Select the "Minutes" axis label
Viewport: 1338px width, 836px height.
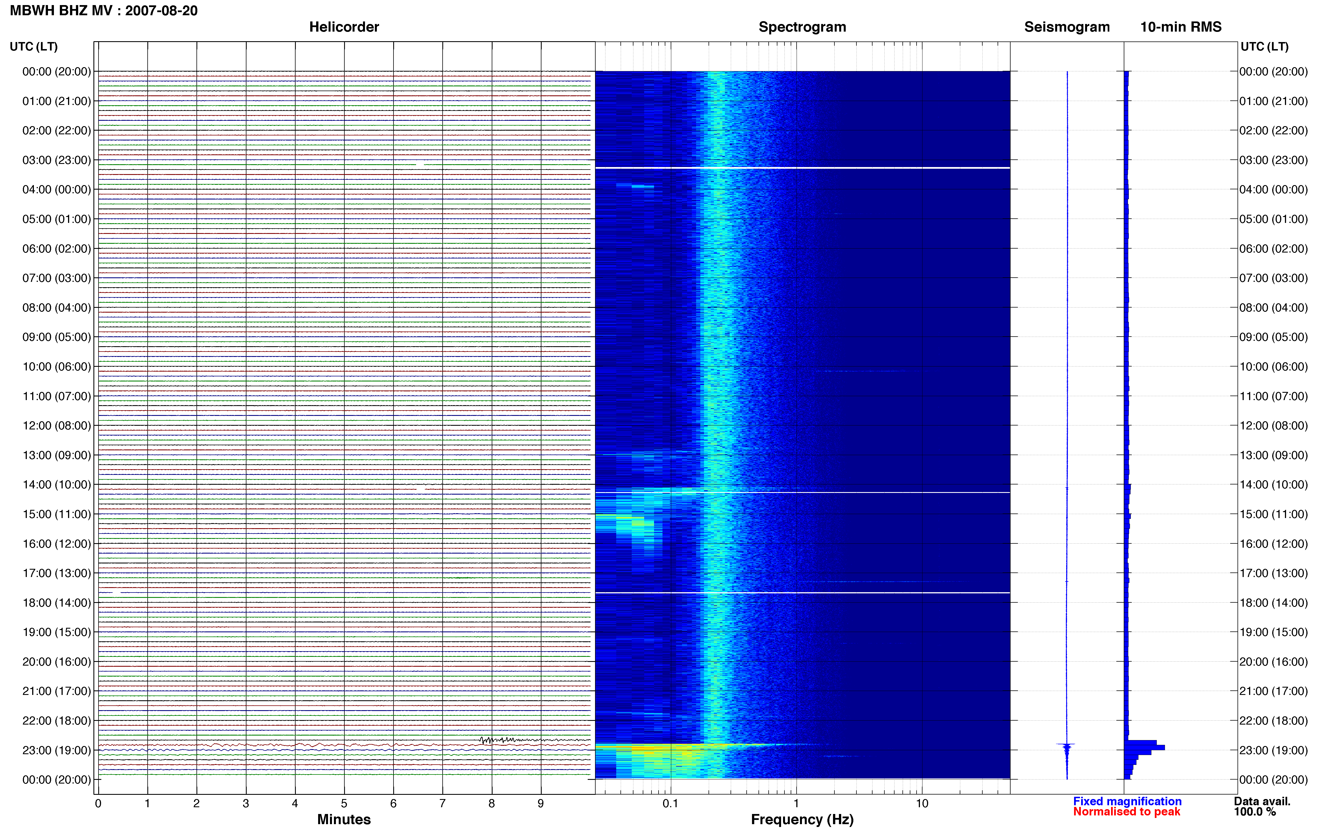[x=344, y=819]
